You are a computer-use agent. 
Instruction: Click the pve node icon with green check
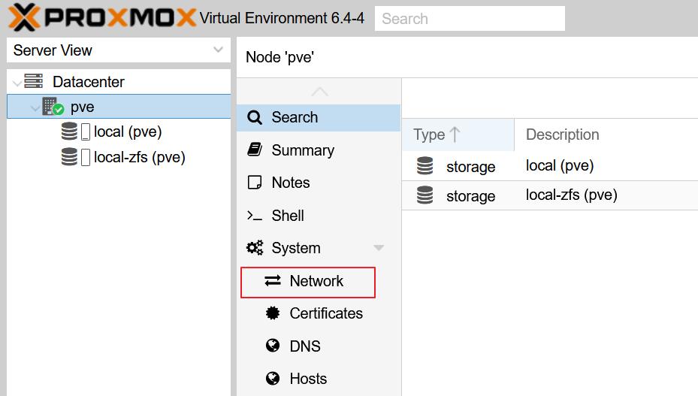(x=53, y=107)
